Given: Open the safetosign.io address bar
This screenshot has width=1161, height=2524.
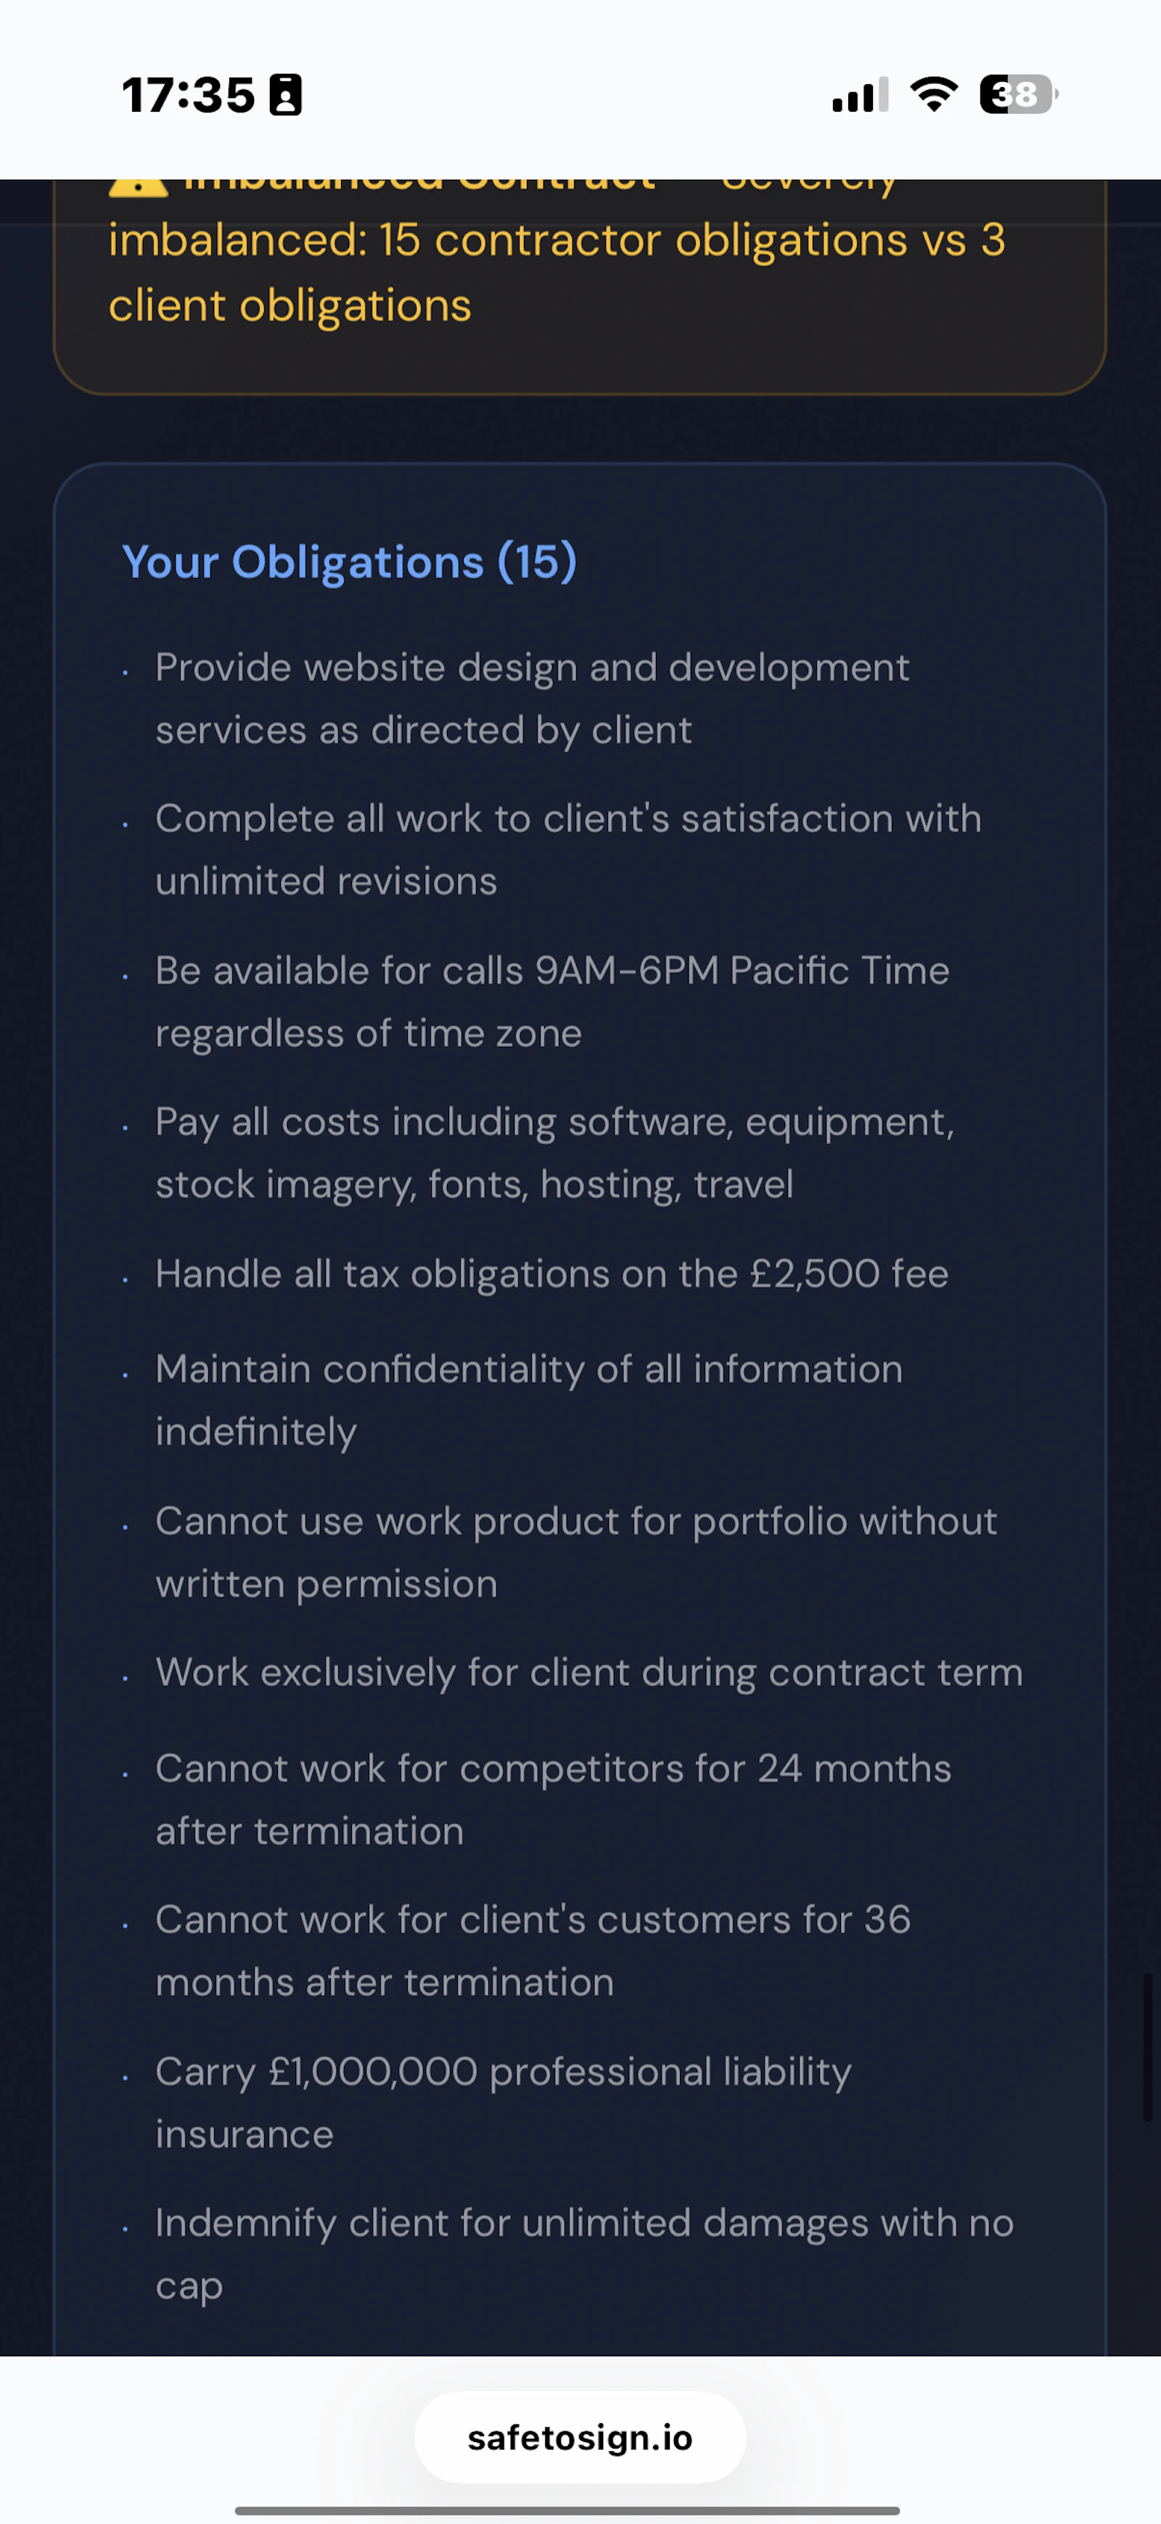Looking at the screenshot, I should coord(580,2437).
